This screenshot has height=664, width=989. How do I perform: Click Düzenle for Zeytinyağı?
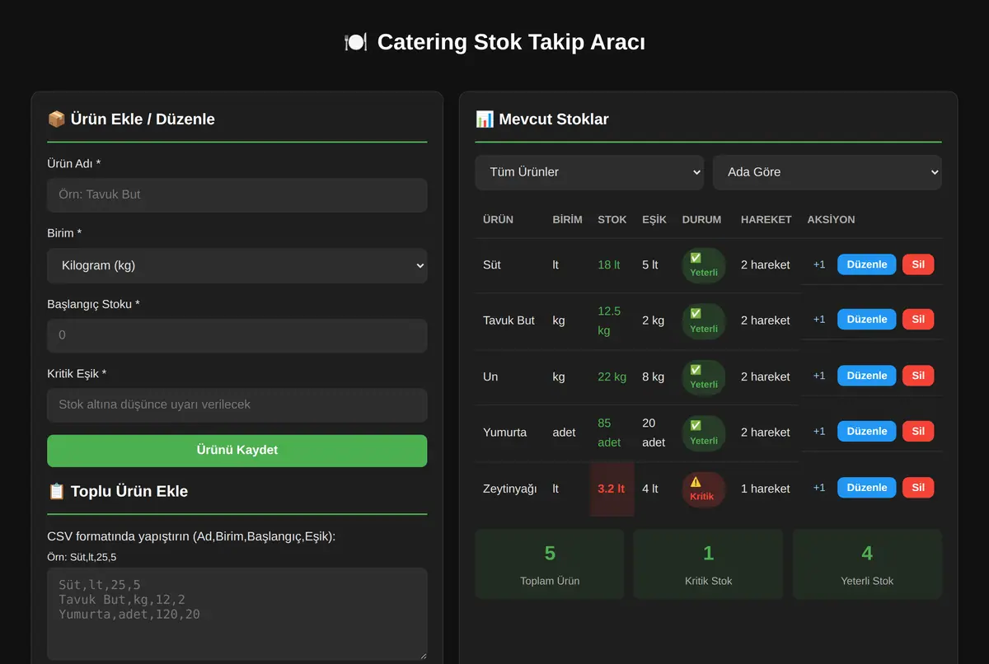(x=866, y=488)
